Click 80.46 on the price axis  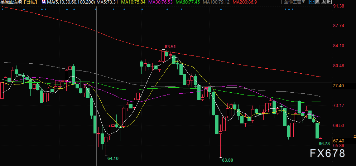[x=338, y=66]
